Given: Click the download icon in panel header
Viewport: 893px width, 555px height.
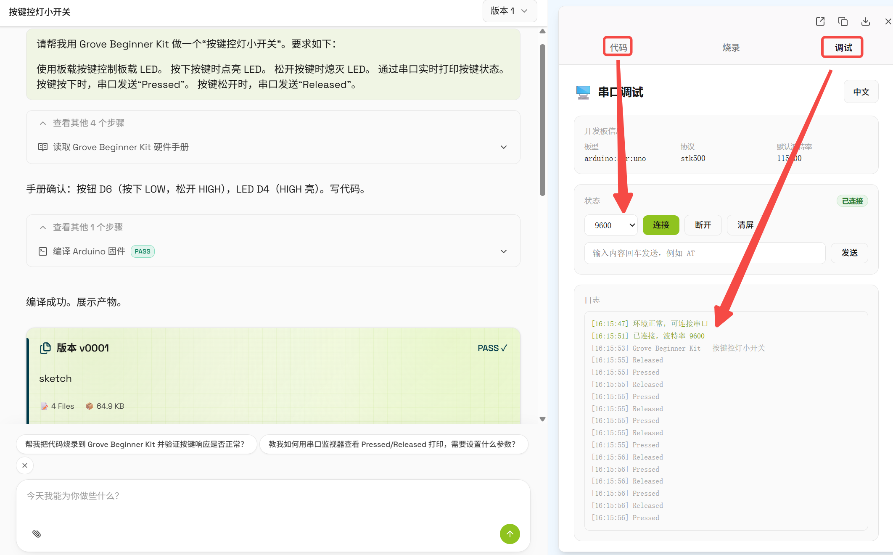Looking at the screenshot, I should [865, 21].
